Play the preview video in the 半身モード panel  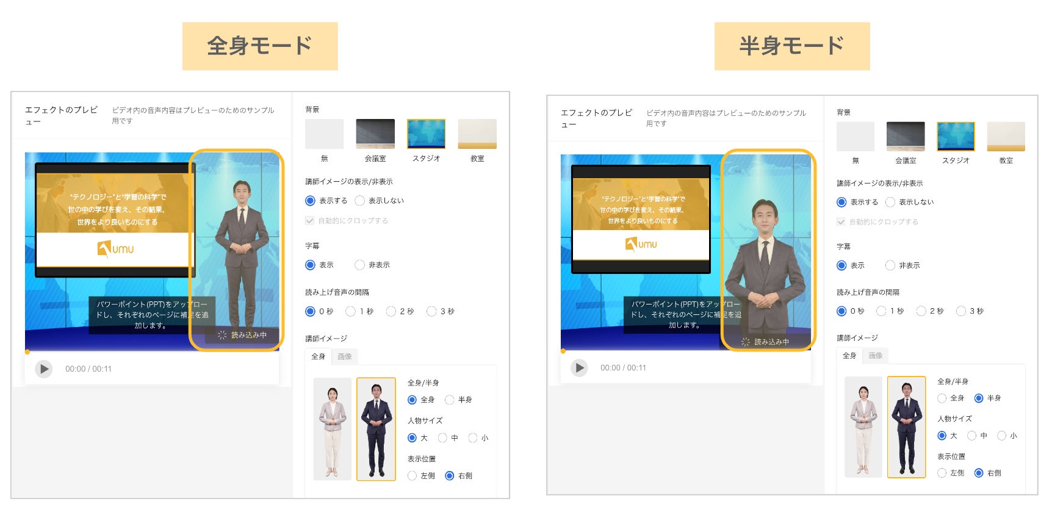pyautogui.click(x=579, y=368)
